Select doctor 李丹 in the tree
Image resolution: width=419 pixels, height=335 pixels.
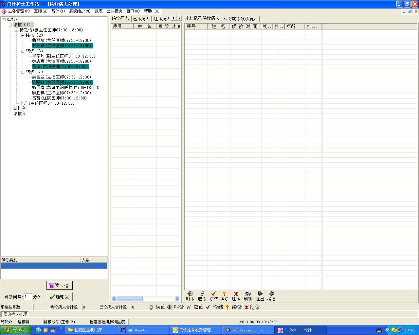(x=47, y=103)
